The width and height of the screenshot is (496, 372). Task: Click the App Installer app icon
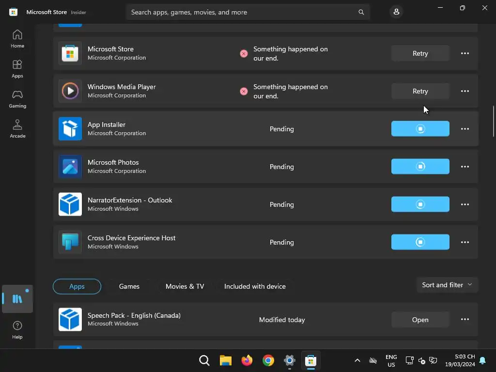(x=70, y=129)
